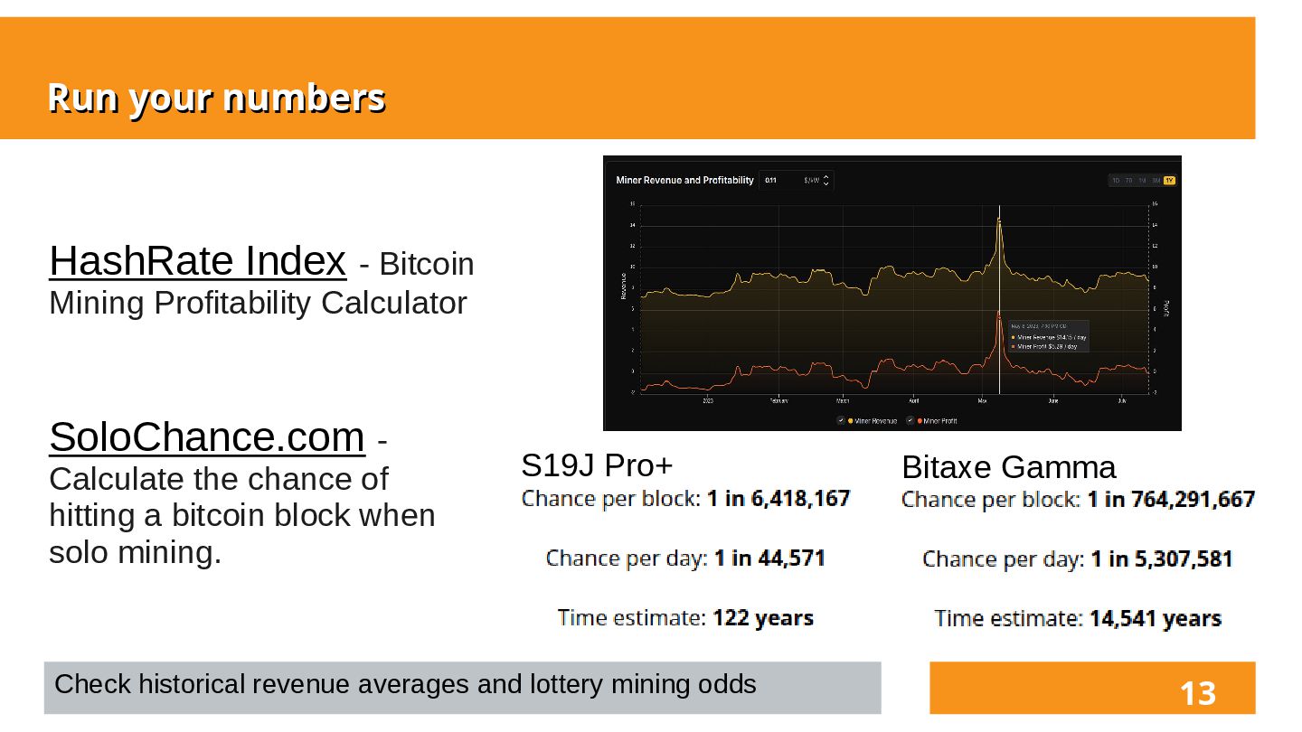This screenshot has height=732, width=1302.
Task: Uncheck the Miner Profit legend checkbox
Action: click(x=910, y=421)
